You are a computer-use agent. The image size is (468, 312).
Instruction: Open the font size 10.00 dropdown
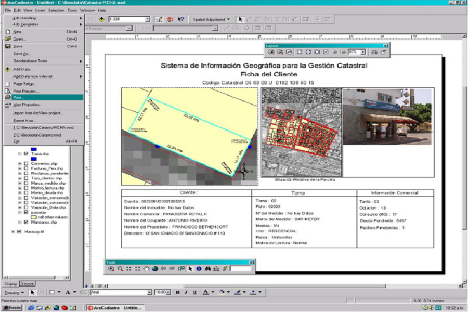(168, 292)
